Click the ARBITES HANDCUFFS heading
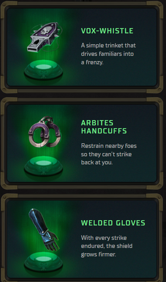 pos(104,127)
